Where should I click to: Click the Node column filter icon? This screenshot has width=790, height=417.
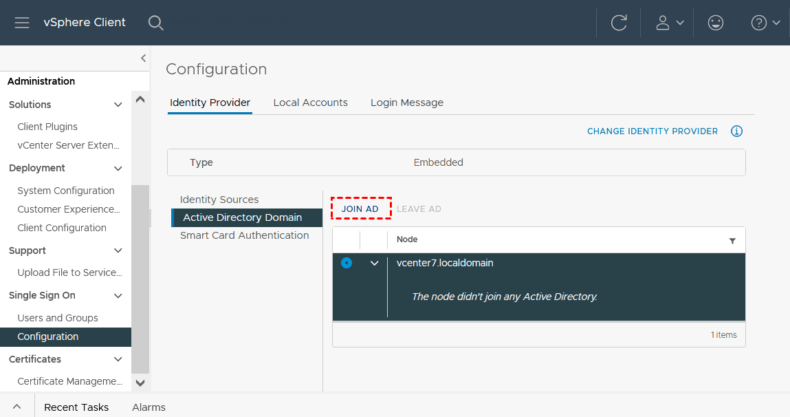[x=732, y=241]
